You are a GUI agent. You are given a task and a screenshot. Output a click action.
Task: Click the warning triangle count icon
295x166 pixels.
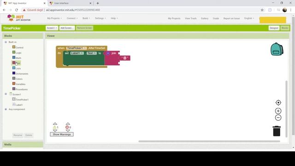(54, 127)
